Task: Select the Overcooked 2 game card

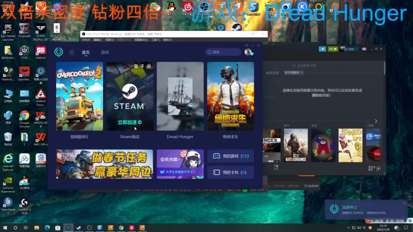Action: 80,96
